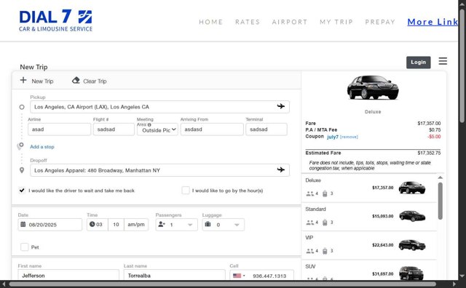Click the Meeting Area info icon
The image size is (466, 288).
(x=149, y=124)
